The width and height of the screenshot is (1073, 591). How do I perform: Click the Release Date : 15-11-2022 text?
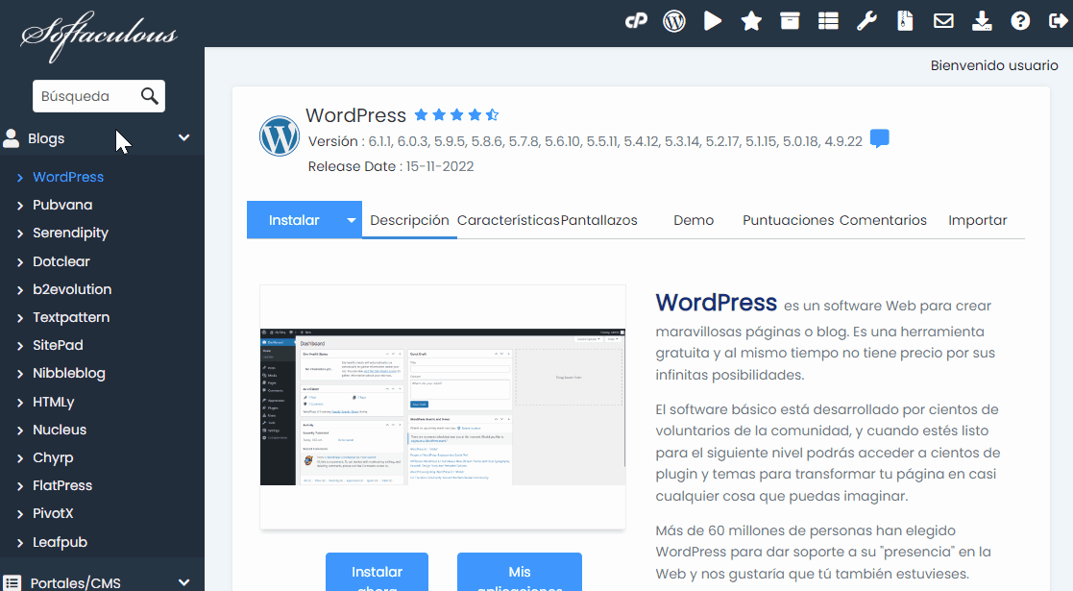(x=391, y=166)
